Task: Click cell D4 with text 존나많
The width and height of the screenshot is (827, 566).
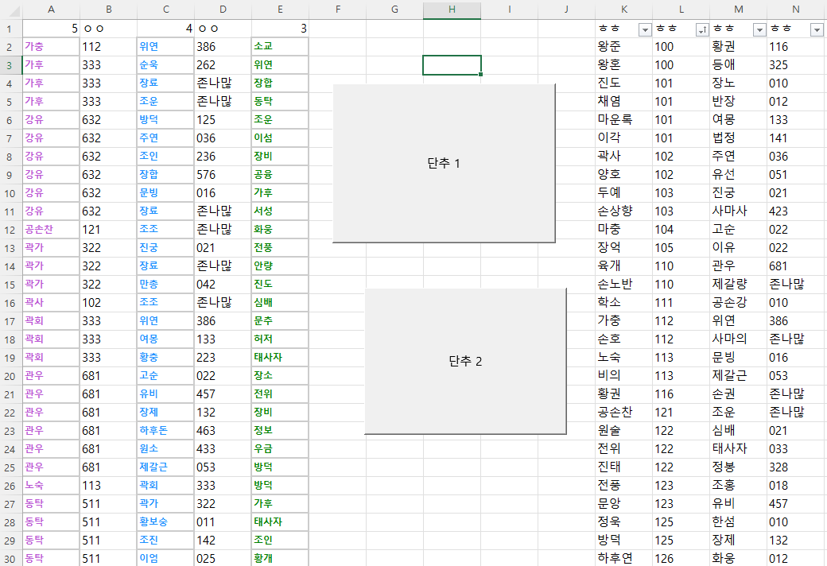Action: (223, 83)
